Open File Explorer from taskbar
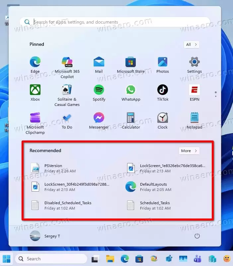Screen dimensions: 233x266 pyautogui.click(x=110, y=259)
